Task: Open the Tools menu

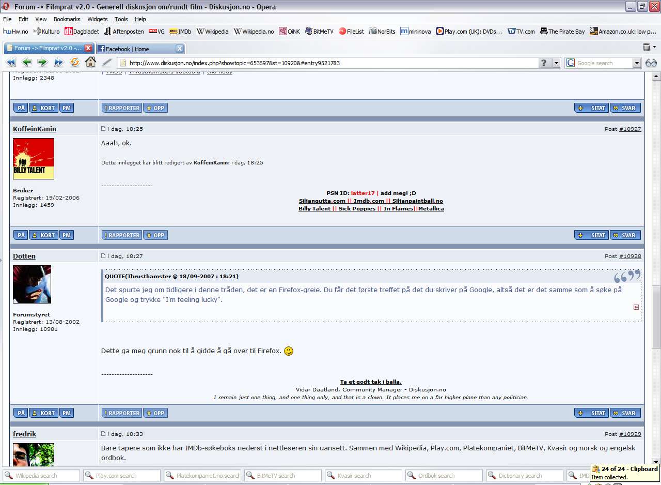Action: pyautogui.click(x=121, y=19)
